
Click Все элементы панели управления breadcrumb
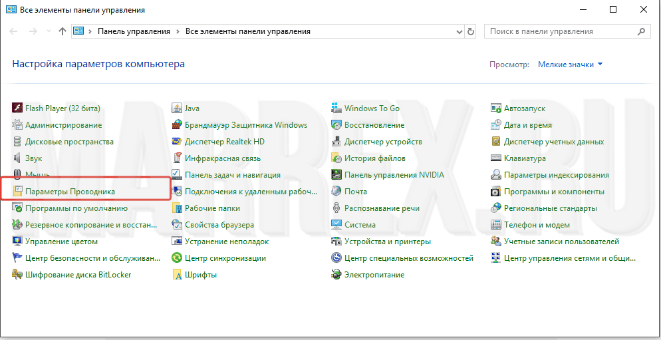tap(248, 31)
